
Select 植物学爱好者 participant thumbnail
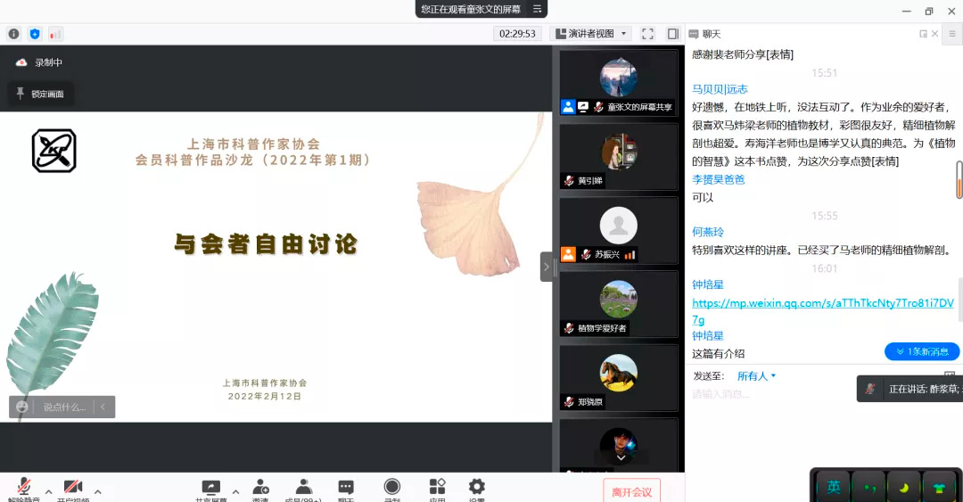619,304
